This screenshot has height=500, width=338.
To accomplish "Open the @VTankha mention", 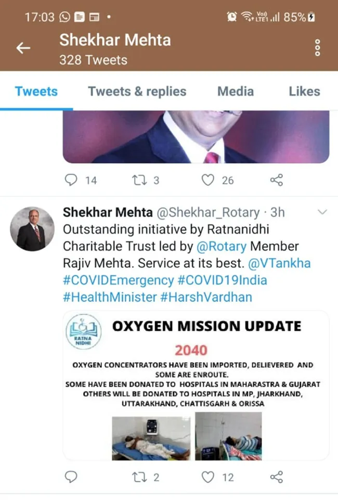I will tap(279, 263).
